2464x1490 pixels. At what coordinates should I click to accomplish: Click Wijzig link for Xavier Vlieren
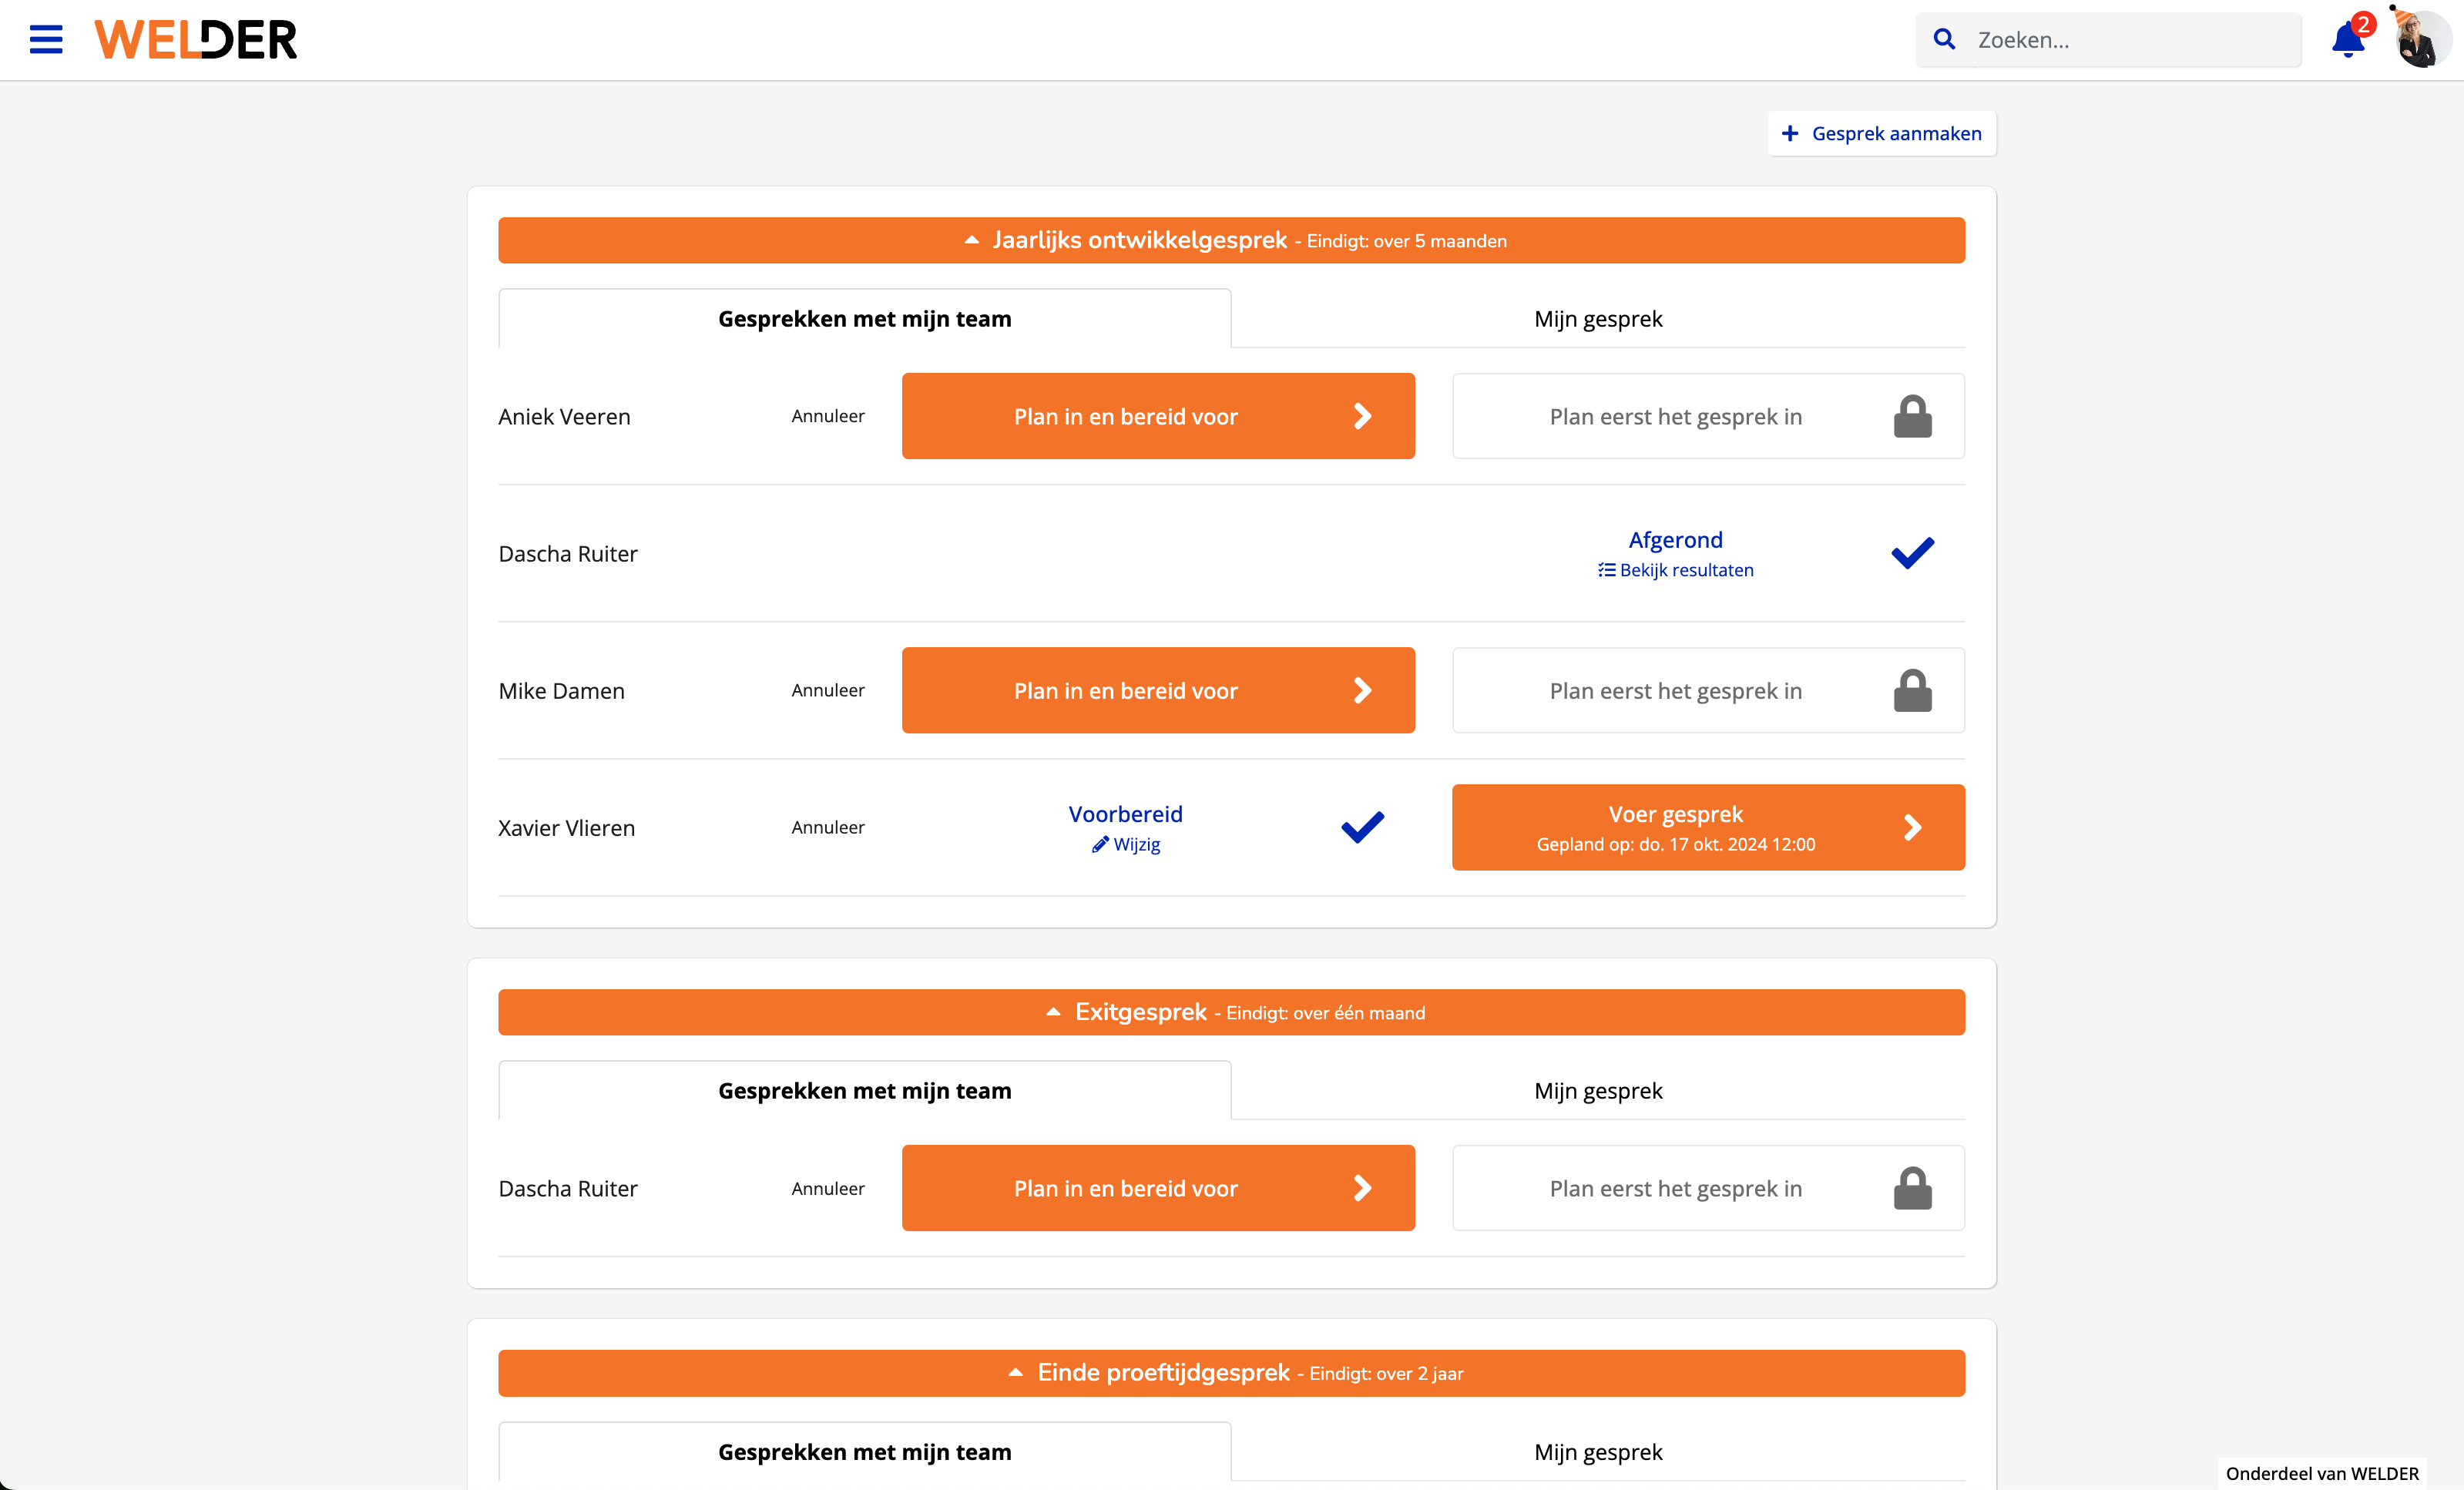(x=1127, y=845)
